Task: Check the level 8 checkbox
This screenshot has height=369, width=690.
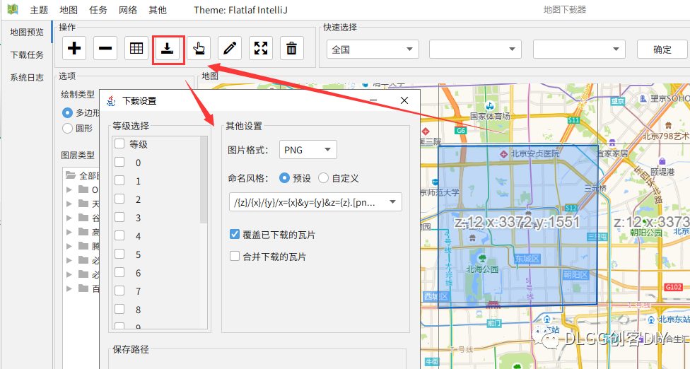Action: click(119, 309)
